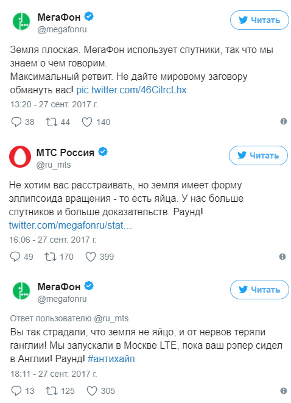This screenshot has height=403, width=291.
Task: Open MTS Россия red egg avatar
Action: 20,157
